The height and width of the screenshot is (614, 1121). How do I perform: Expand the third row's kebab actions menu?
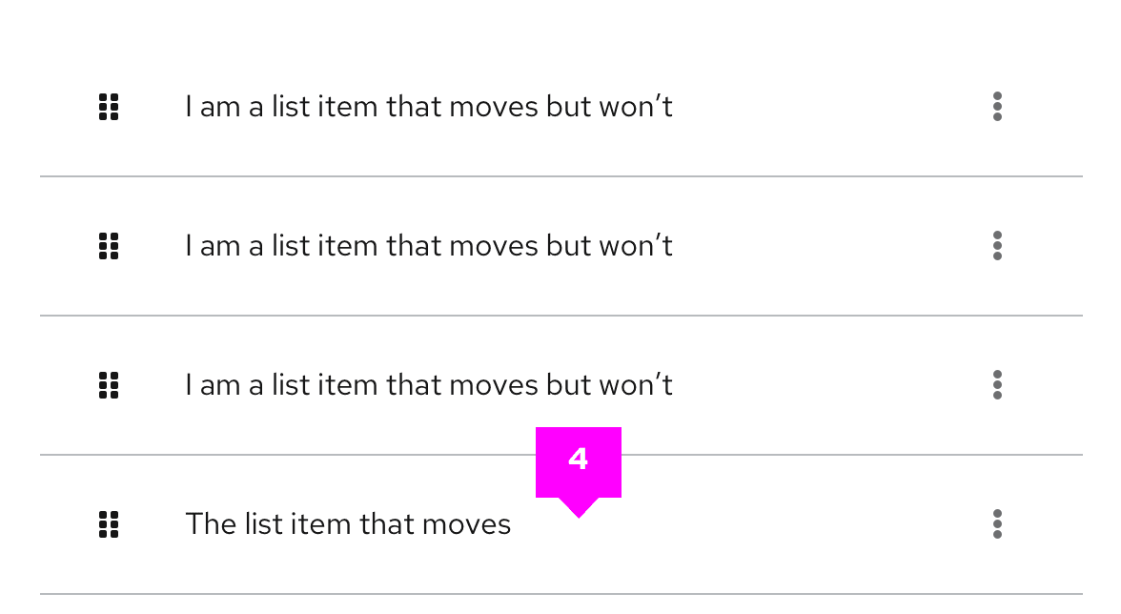(997, 385)
